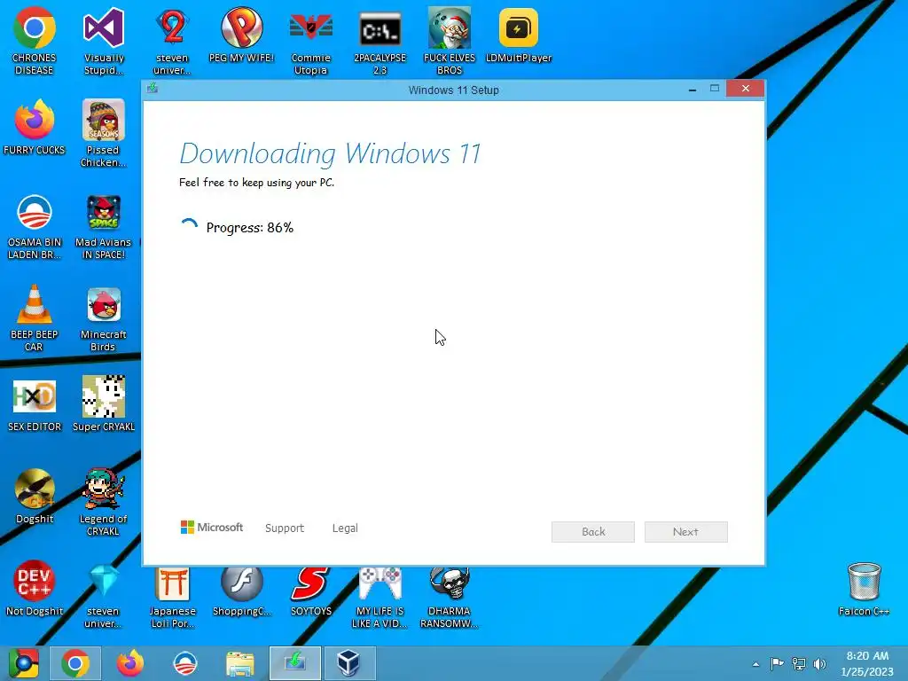Expand hidden tray icons arrow
Image resolution: width=908 pixels, height=681 pixels.
(x=755, y=664)
